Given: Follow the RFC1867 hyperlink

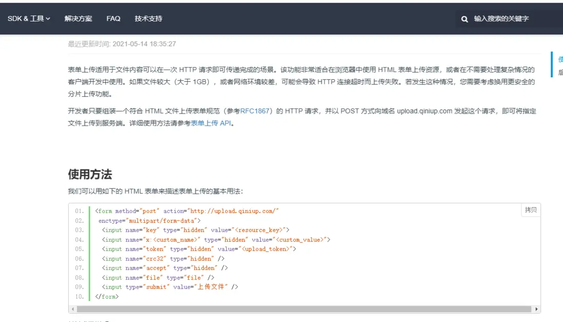Looking at the screenshot, I should coord(255,111).
